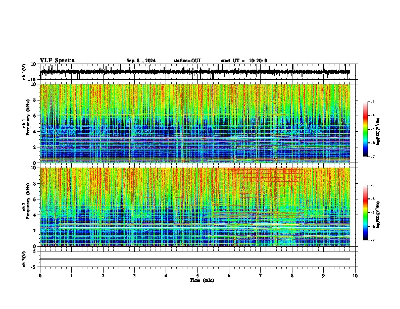Viewport: 400px width, 309px height.
Task: Click the time axis tick label "7"
Action: coord(261,276)
